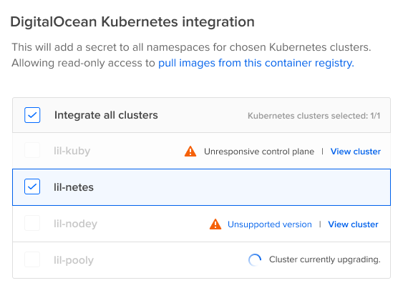Click the lil-kuby cluster name
403x288 pixels.
tap(72, 151)
